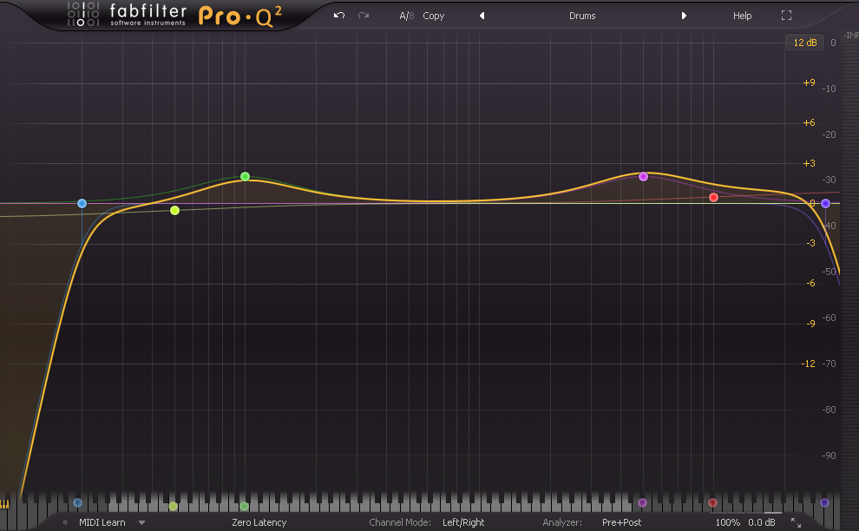Change the Left/Right channel mode

point(463,522)
